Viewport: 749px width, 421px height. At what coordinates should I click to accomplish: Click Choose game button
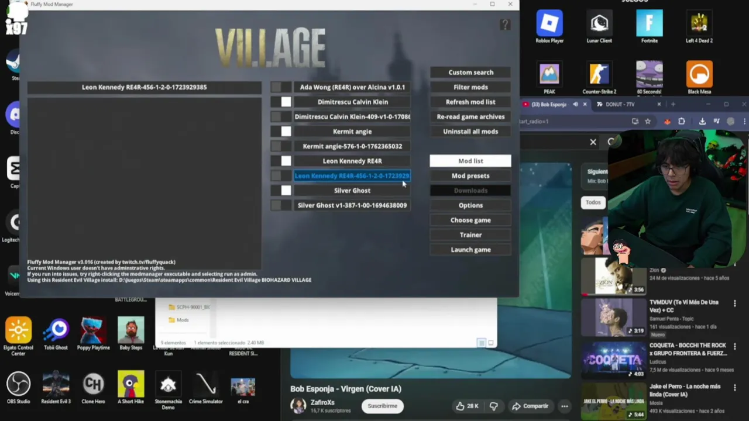click(x=470, y=220)
